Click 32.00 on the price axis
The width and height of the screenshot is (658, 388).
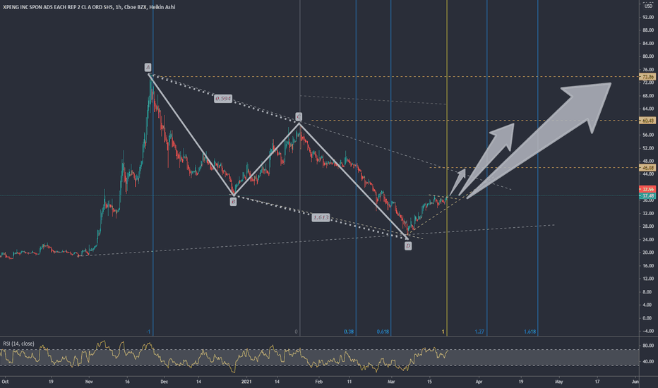tap(648, 213)
